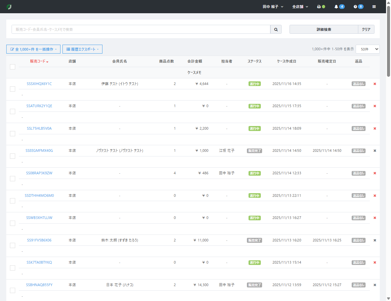Toggle the select-all checkbox in table header
The height and width of the screenshot is (301, 391).
(x=13, y=67)
